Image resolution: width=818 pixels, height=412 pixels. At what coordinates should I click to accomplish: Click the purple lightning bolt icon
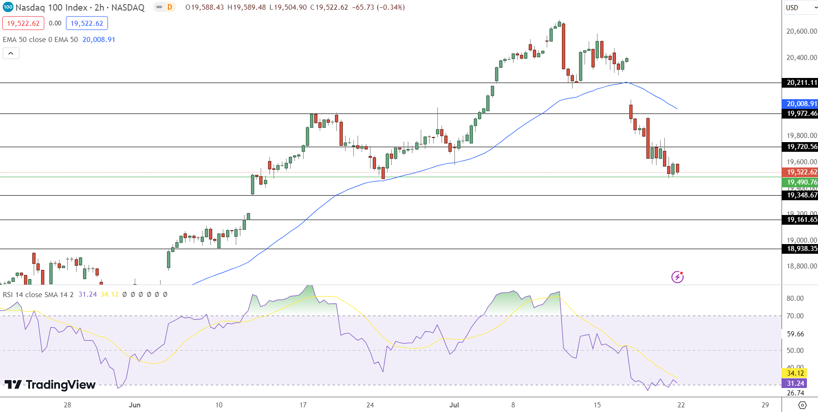(677, 277)
